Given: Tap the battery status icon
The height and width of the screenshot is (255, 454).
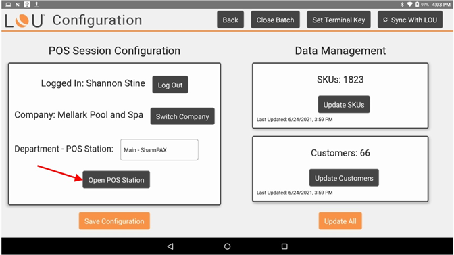Looking at the screenshot, I should coord(417,4).
